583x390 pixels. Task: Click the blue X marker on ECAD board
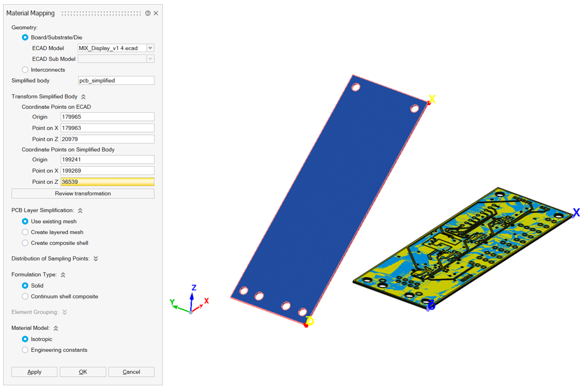[x=576, y=212]
